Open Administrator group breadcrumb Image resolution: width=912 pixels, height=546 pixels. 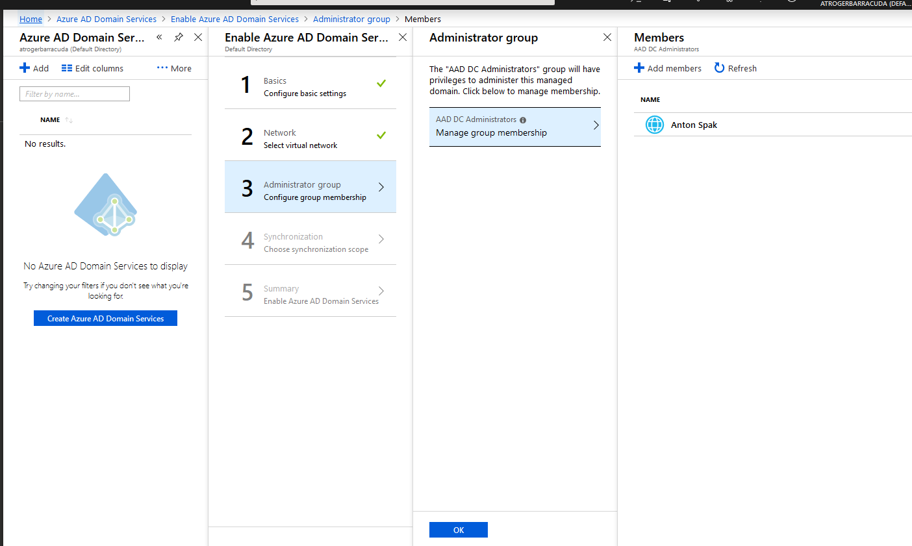pos(351,19)
